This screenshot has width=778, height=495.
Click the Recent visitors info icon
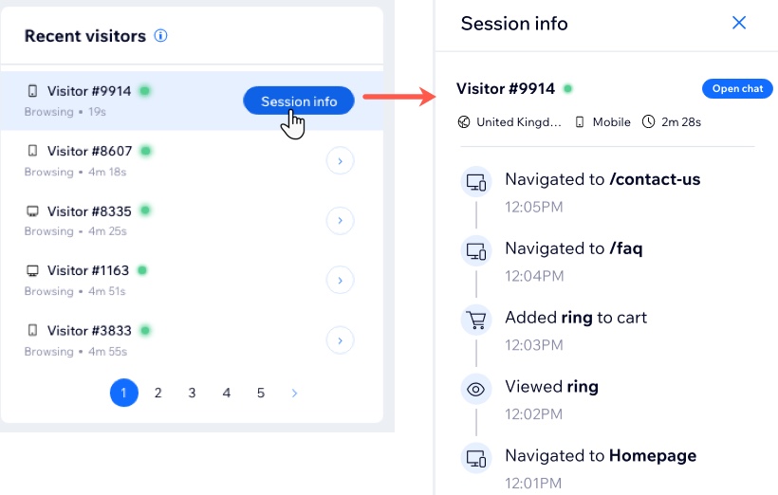(160, 36)
